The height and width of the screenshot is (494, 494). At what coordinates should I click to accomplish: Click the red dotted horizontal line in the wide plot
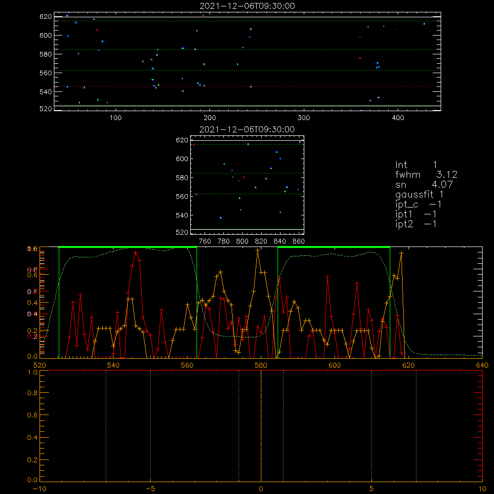(x=247, y=86)
